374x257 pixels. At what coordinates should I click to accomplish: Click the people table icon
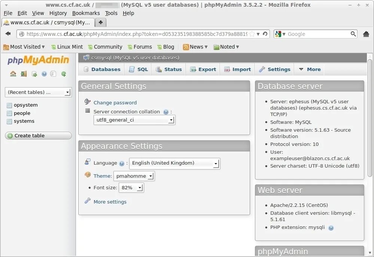point(9,113)
